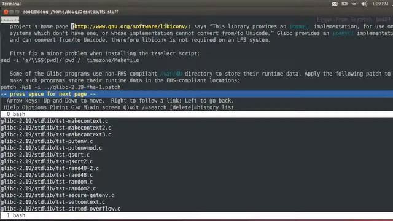Click the line tst-rand48.c
Screen dimensions: 393x221
[47, 175]
